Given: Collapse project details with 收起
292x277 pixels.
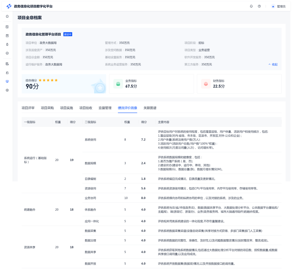Looking at the screenshot, I should tap(273, 64).
